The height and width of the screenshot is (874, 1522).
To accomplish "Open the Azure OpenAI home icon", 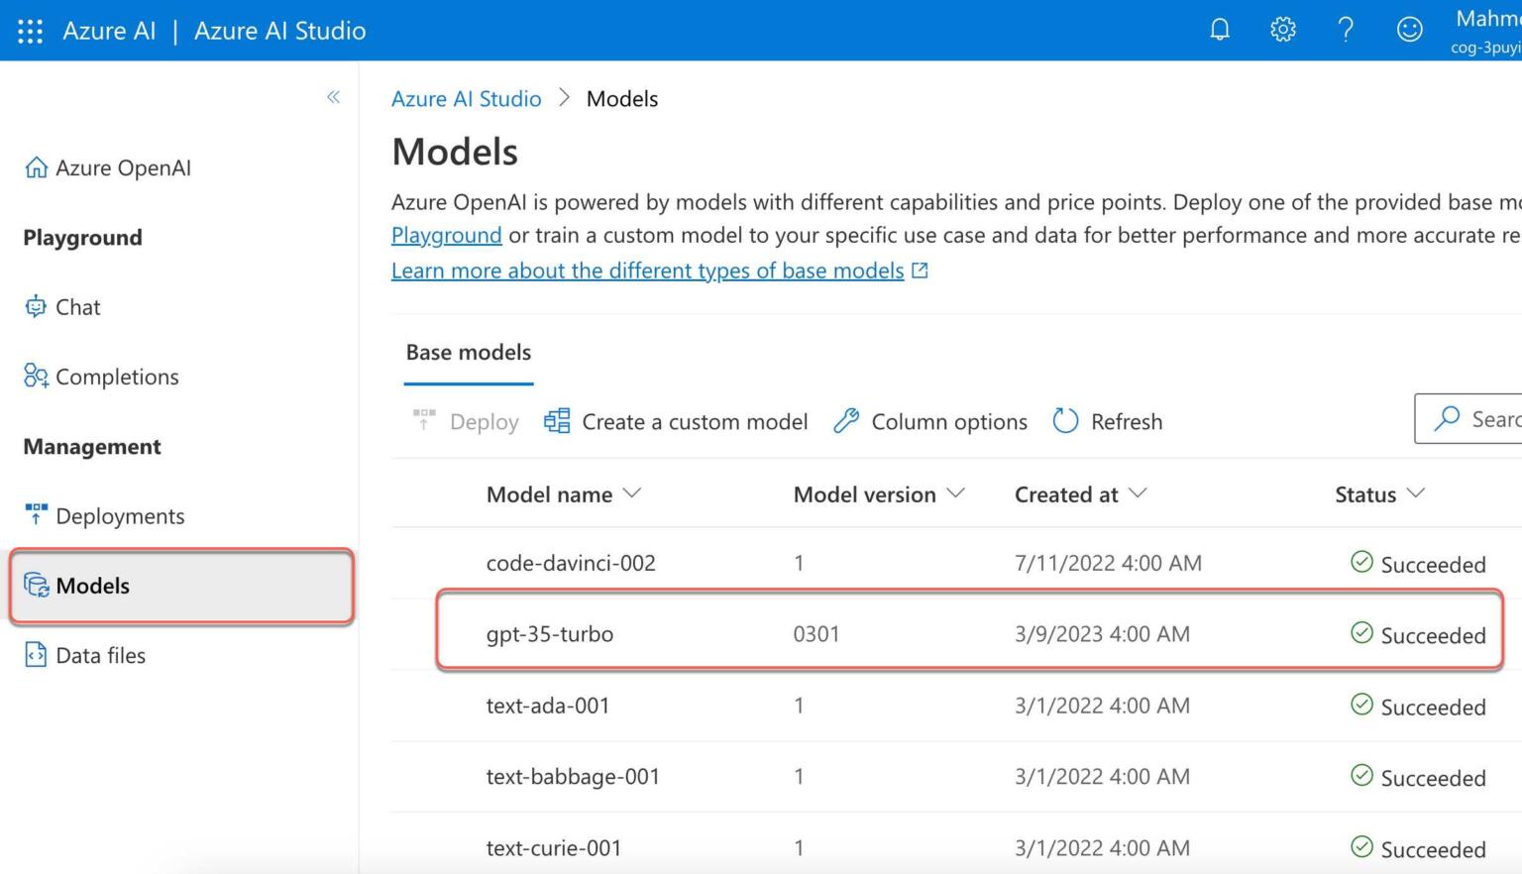I will tap(36, 167).
